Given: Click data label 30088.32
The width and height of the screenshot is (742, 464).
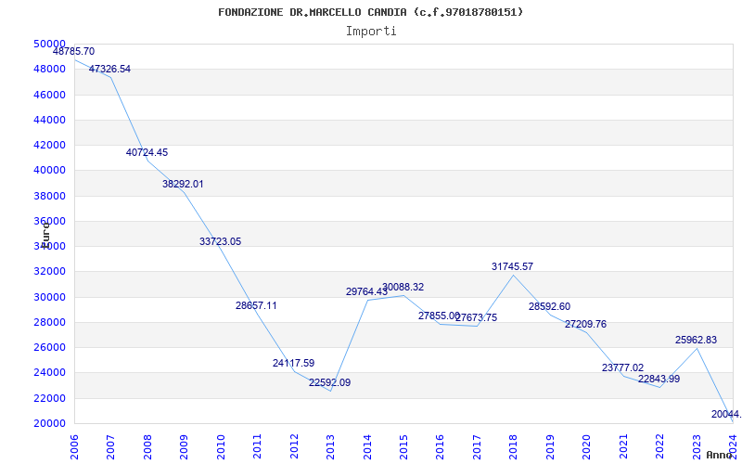Looking at the screenshot, I should 403,287.
